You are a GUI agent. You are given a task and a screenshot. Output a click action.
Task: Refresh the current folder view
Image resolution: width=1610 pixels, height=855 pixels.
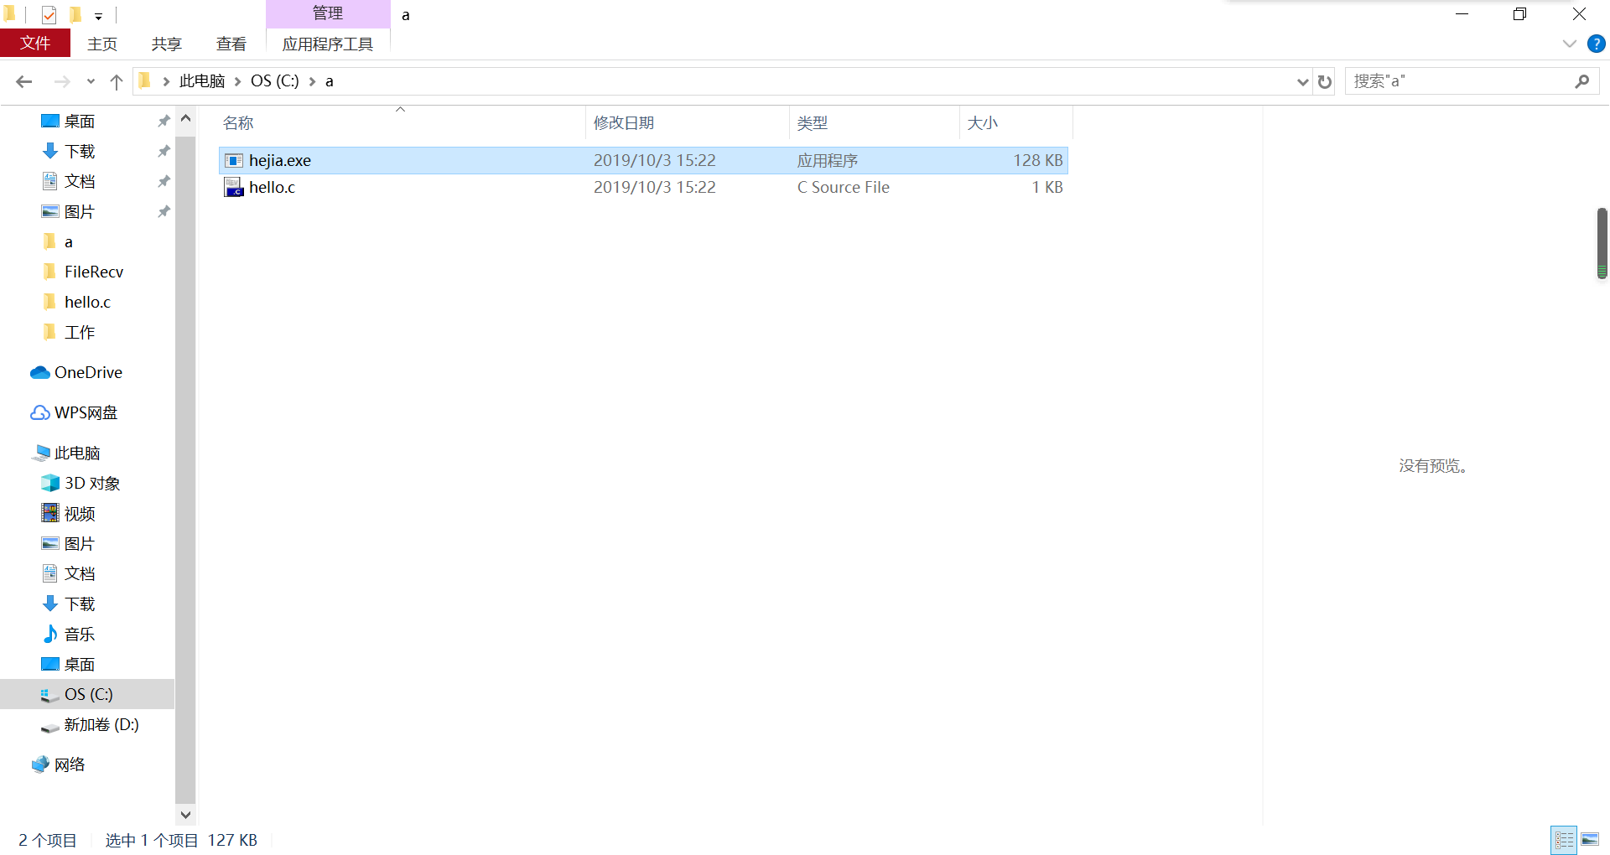(1325, 81)
